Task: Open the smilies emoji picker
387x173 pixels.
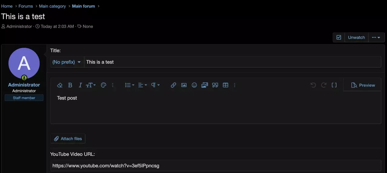Action: (194, 85)
